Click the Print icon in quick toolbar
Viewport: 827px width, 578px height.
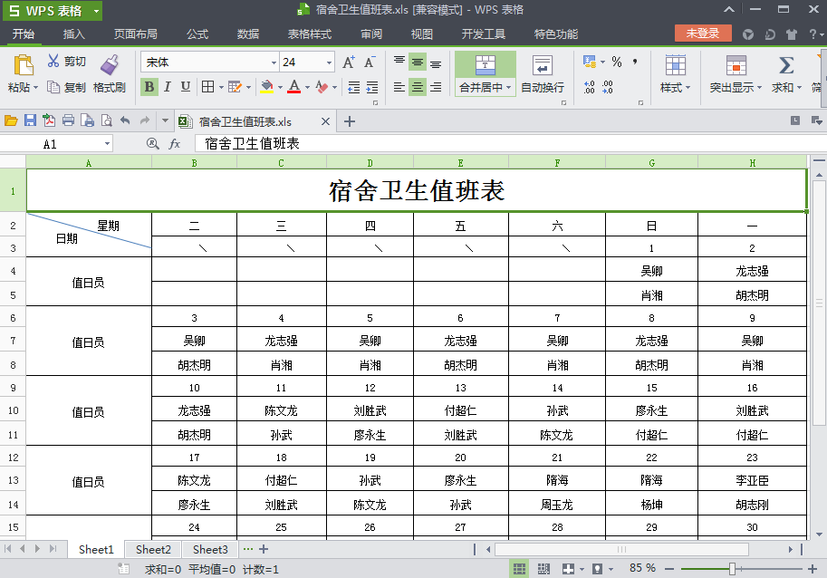(68, 120)
